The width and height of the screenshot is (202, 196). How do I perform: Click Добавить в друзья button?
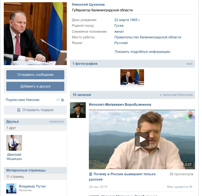(35, 86)
